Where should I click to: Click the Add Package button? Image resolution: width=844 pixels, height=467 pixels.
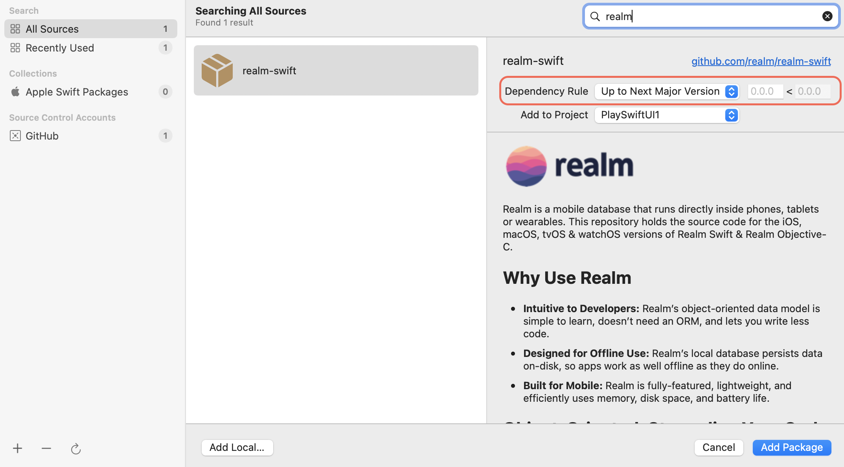coord(792,447)
